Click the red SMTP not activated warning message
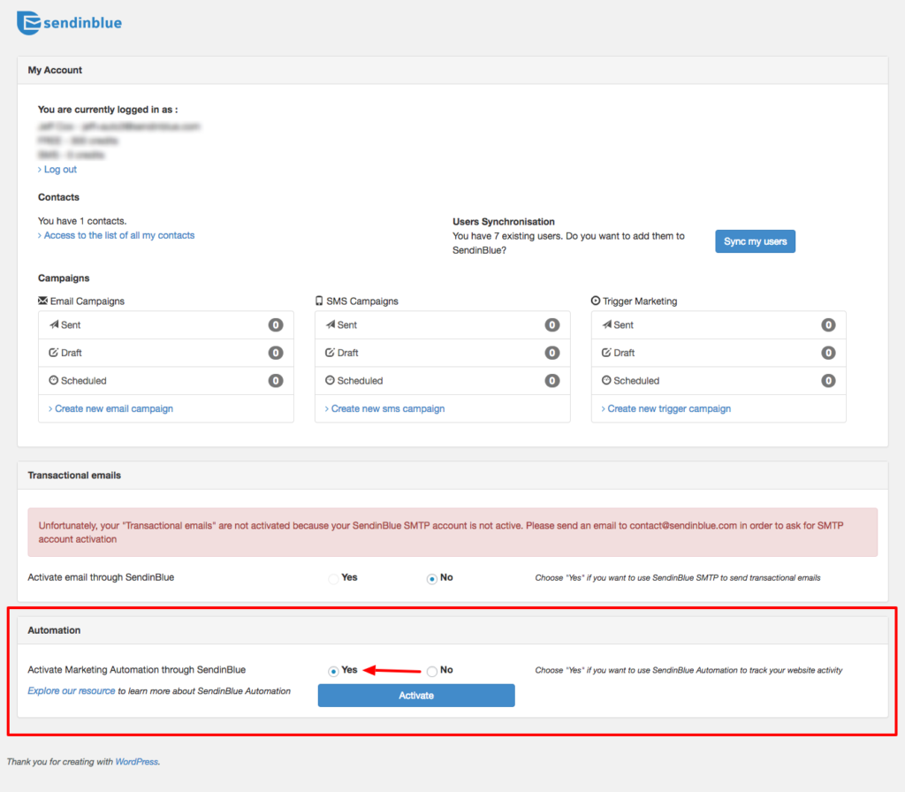 [452, 532]
